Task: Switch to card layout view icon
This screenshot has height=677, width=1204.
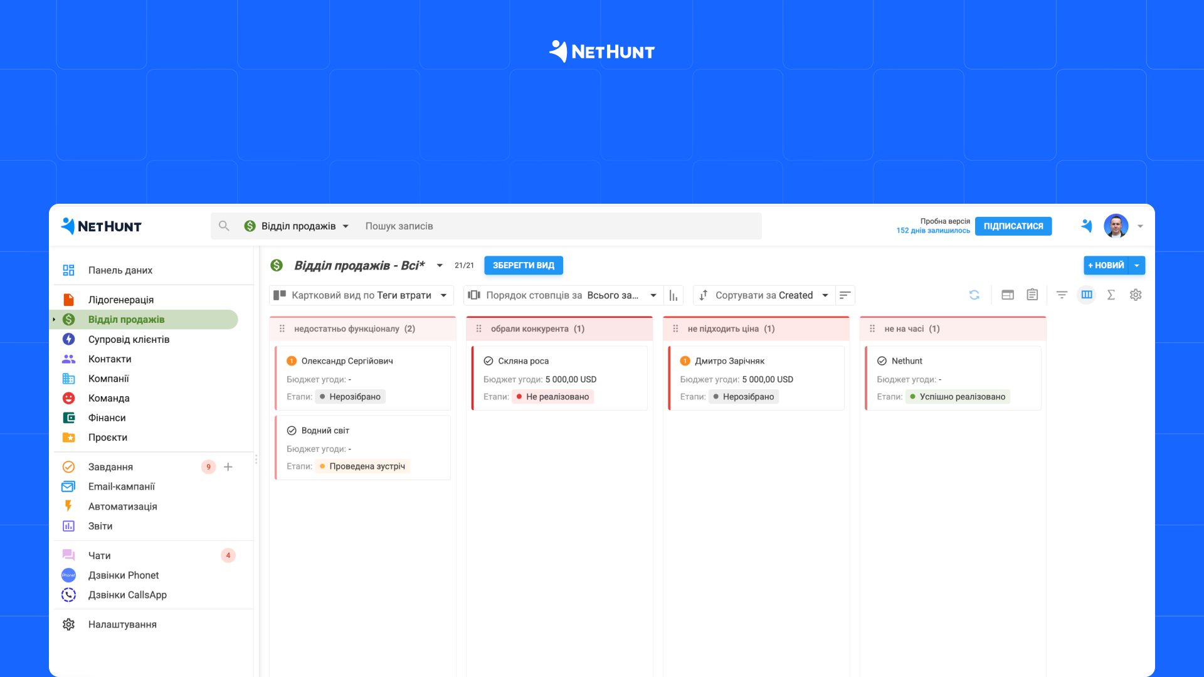Action: [1008, 295]
